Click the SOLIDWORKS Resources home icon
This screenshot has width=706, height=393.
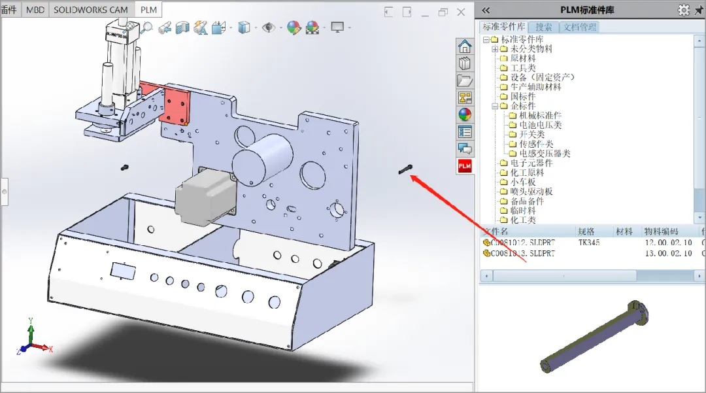465,46
